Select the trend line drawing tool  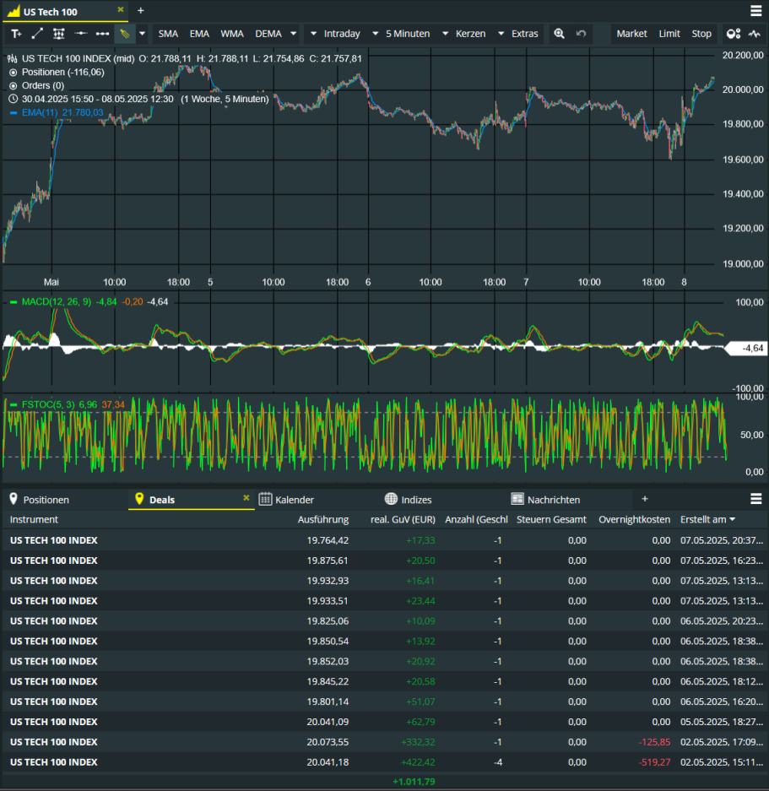tap(37, 34)
